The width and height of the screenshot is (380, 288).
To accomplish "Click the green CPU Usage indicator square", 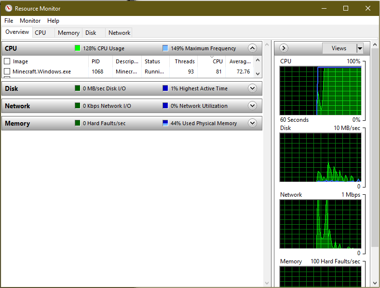I will point(77,48).
